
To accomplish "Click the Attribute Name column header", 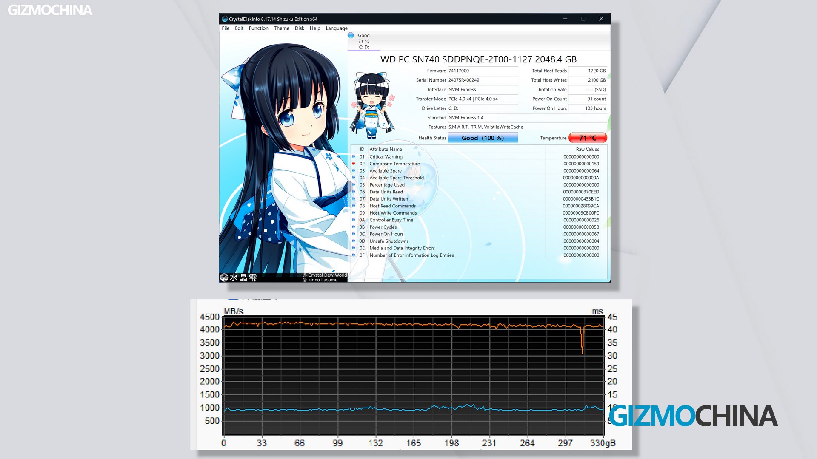I will pyautogui.click(x=386, y=149).
